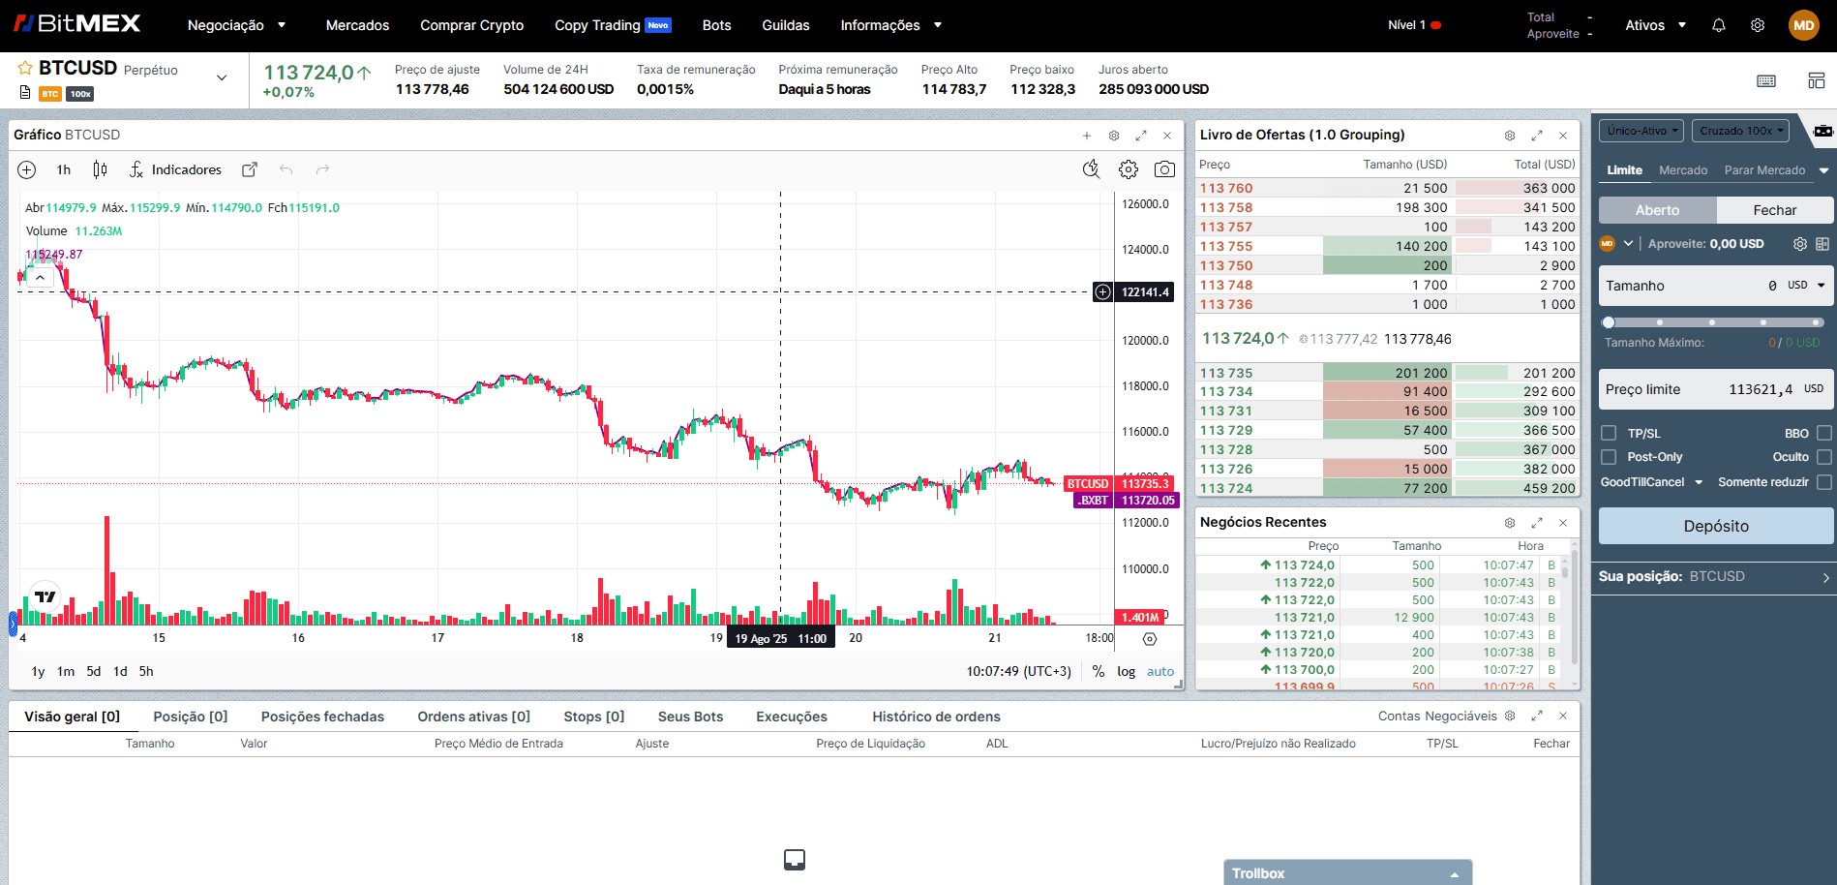
Task: Open controller icon above order form
Action: click(x=1822, y=131)
